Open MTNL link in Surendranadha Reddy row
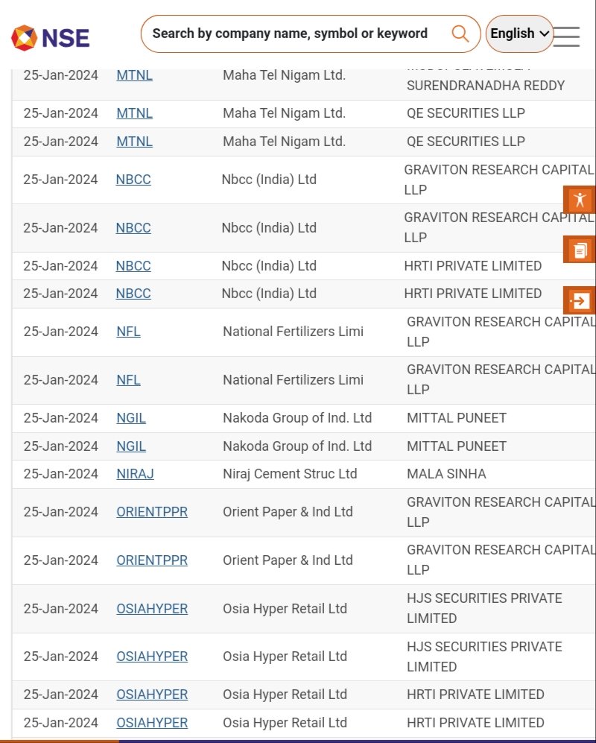 [135, 75]
